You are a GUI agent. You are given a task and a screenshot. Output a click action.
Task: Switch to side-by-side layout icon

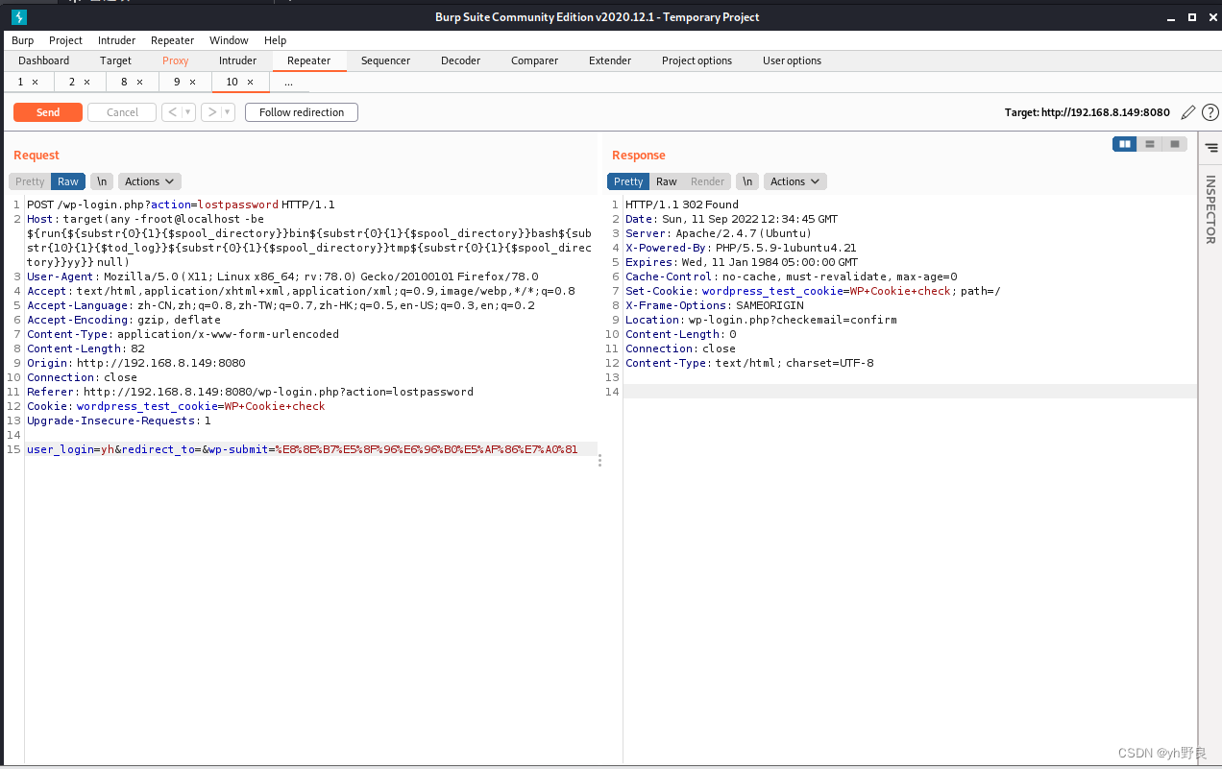point(1125,144)
